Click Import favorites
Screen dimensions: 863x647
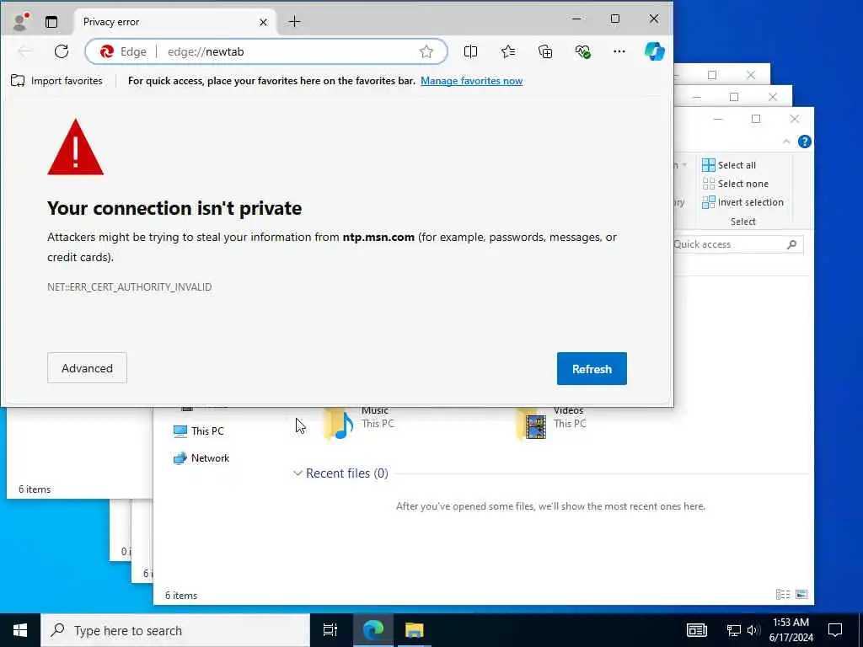point(56,81)
